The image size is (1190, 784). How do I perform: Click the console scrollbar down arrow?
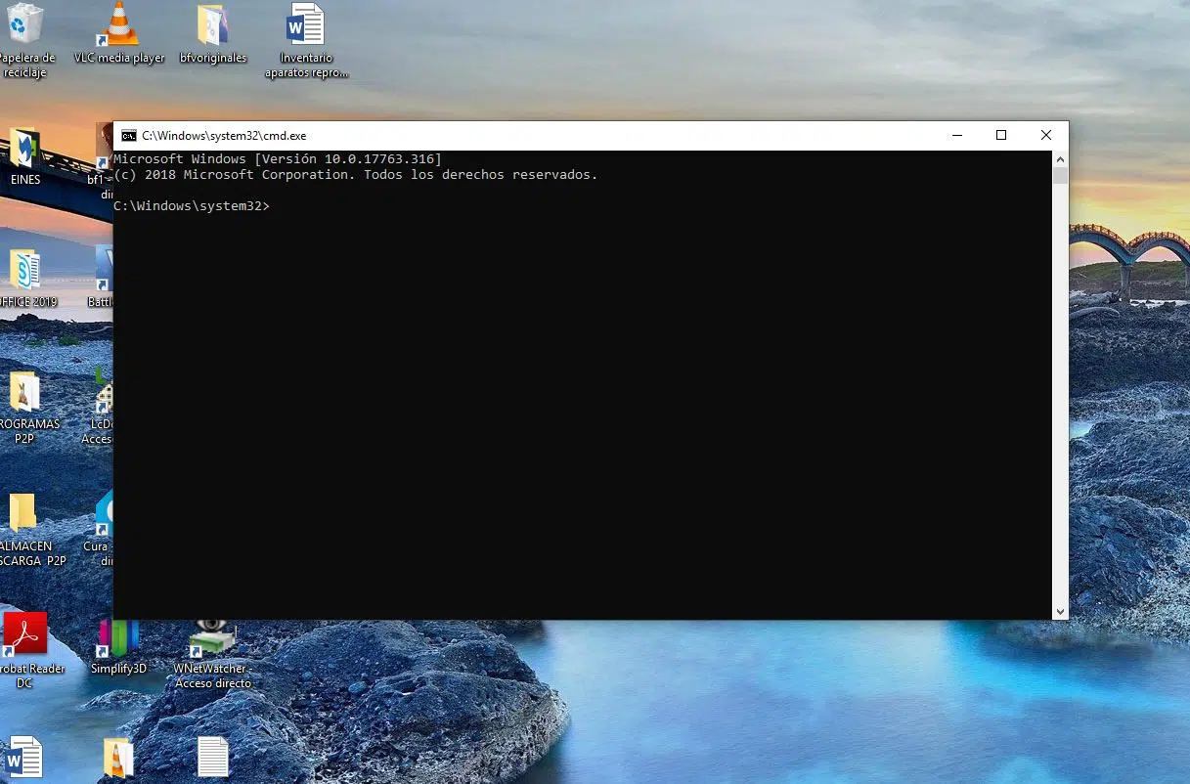point(1060,611)
